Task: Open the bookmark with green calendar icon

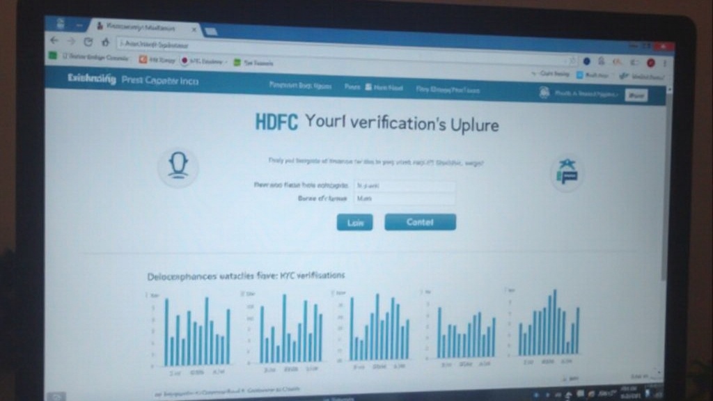Action: (x=253, y=63)
